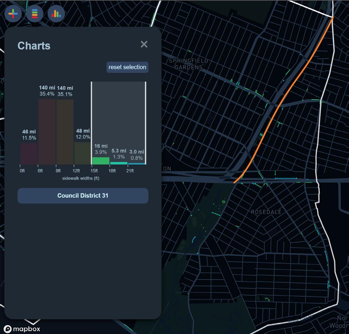Click the '12ft' axis tick label
This screenshot has height=334, width=349.
tap(76, 171)
